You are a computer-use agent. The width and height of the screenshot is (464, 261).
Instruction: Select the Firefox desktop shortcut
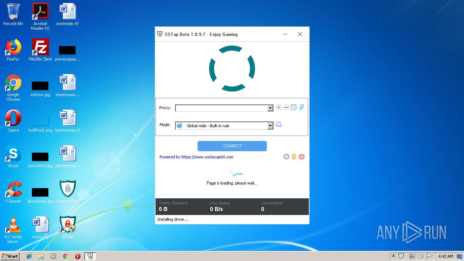13,50
